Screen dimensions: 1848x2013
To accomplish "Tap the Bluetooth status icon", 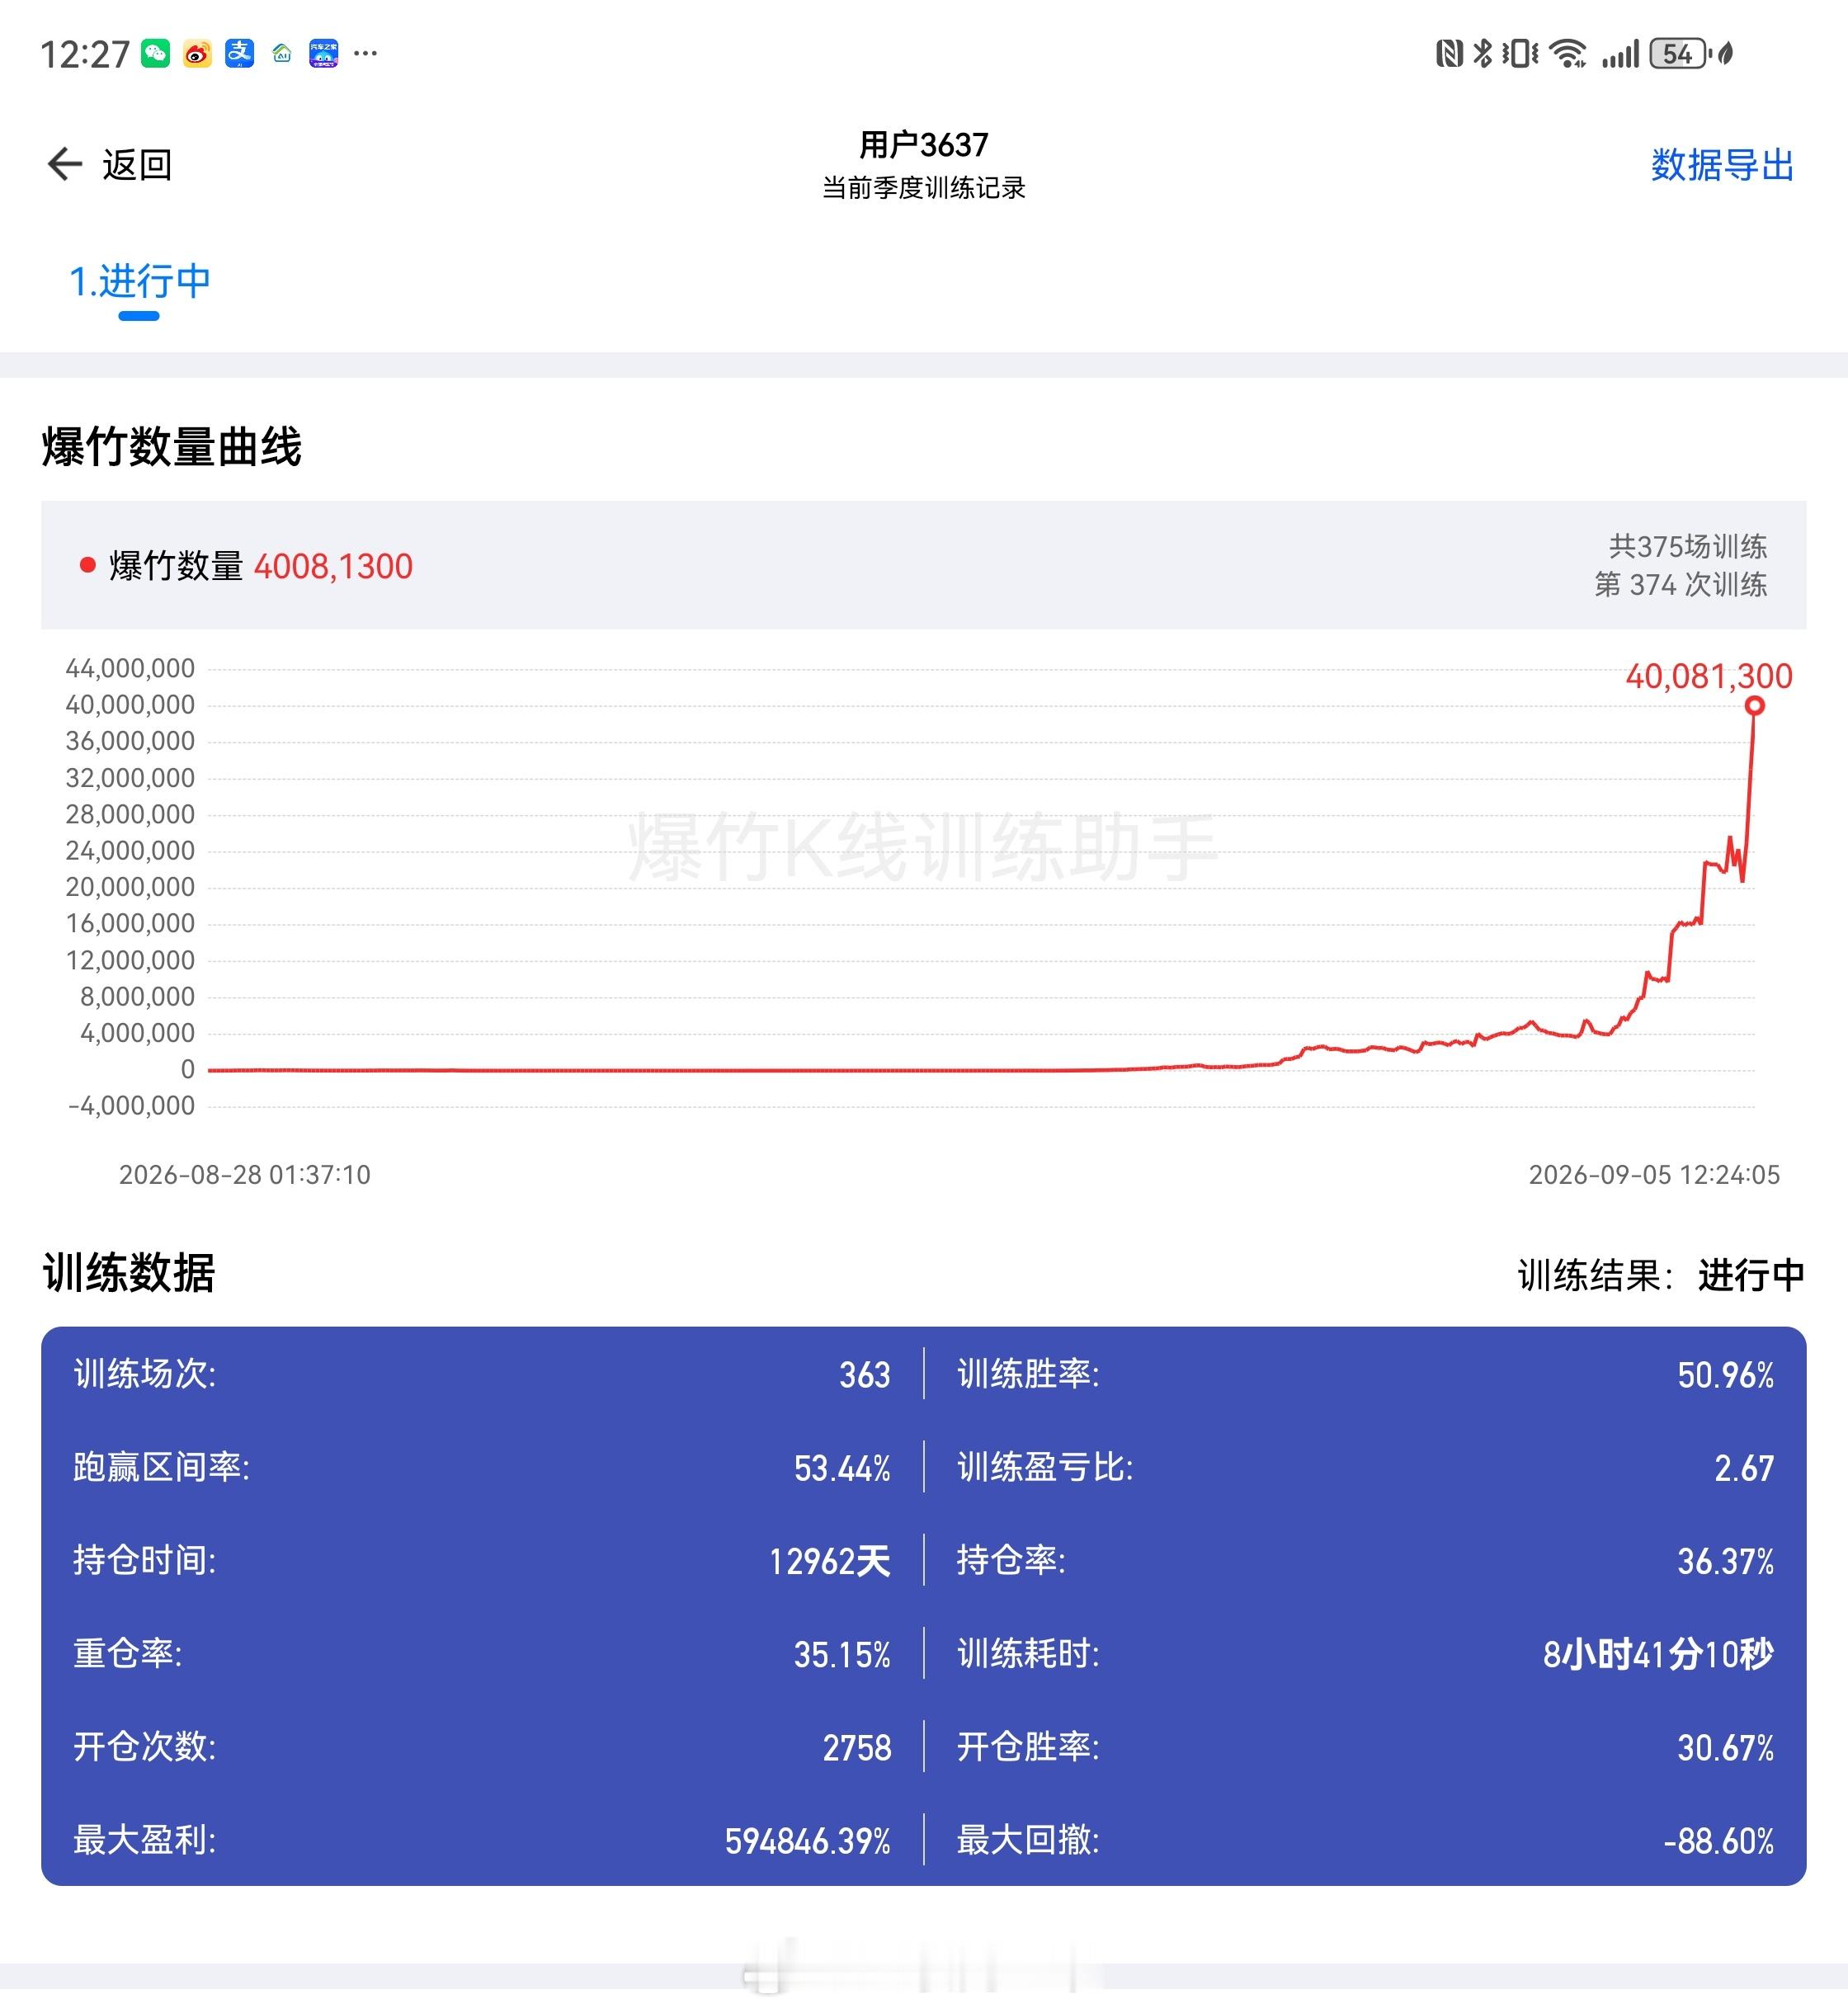I will click(1482, 53).
